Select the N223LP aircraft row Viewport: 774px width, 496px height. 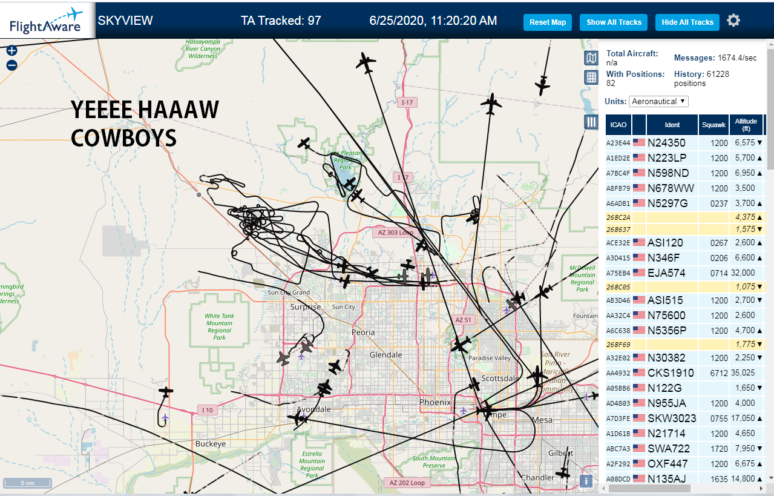(686, 158)
